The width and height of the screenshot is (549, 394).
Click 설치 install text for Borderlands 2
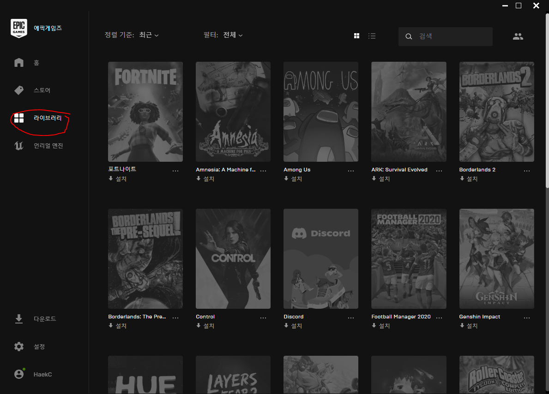click(472, 179)
